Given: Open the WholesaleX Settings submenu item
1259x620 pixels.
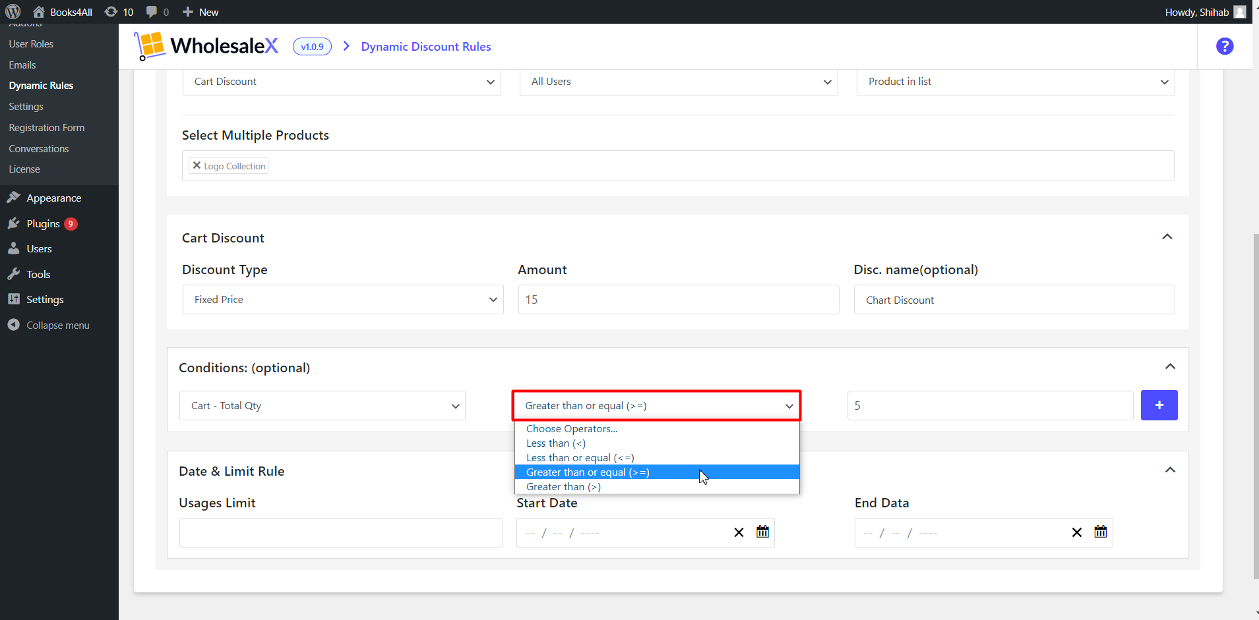Looking at the screenshot, I should [x=26, y=107].
